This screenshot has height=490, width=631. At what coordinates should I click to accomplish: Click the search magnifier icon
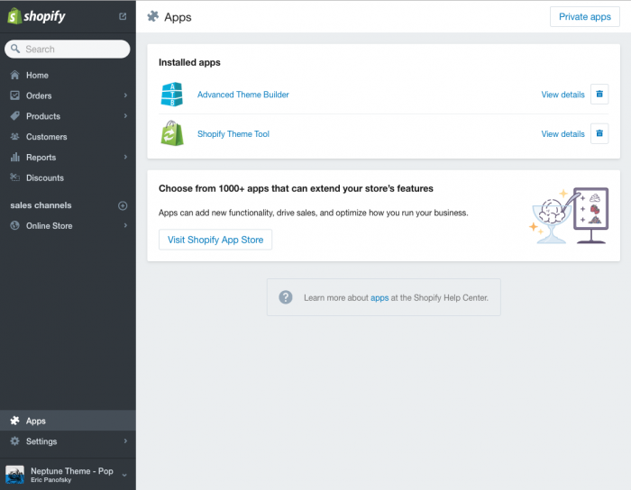click(15, 49)
